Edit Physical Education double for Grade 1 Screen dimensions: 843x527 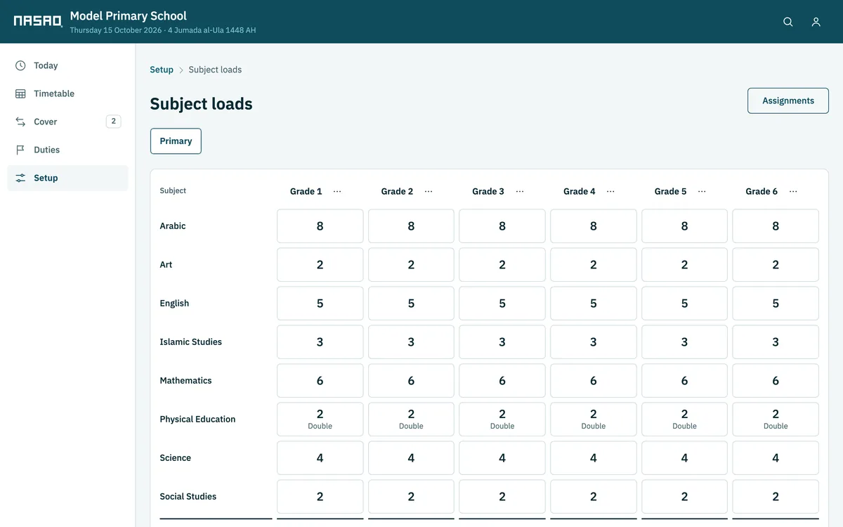pos(320,419)
